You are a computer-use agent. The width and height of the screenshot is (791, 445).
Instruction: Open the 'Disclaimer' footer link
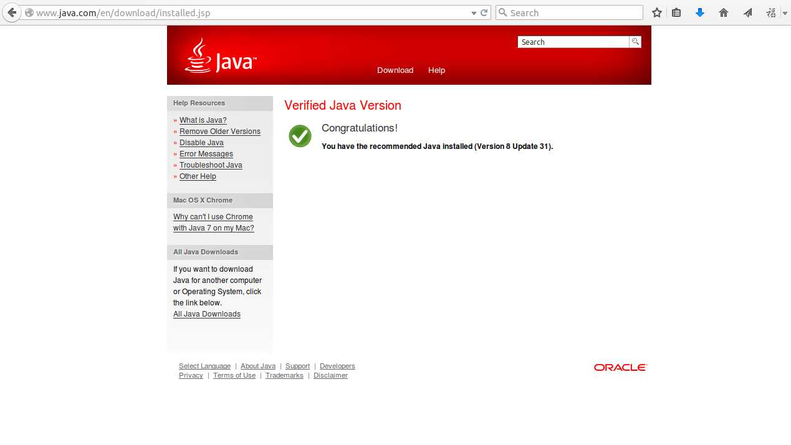point(330,375)
